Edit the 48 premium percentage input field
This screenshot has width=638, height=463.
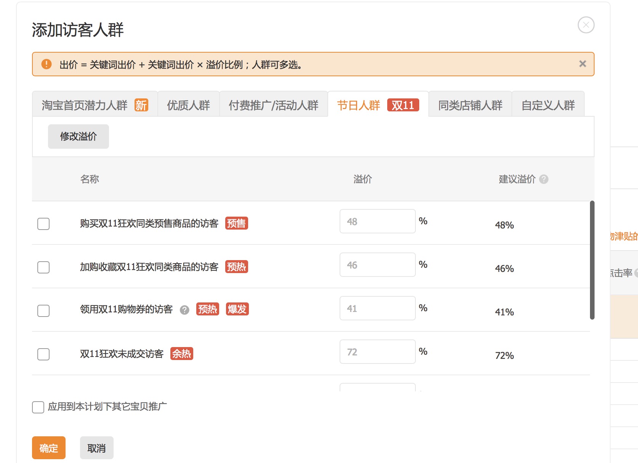tap(377, 221)
